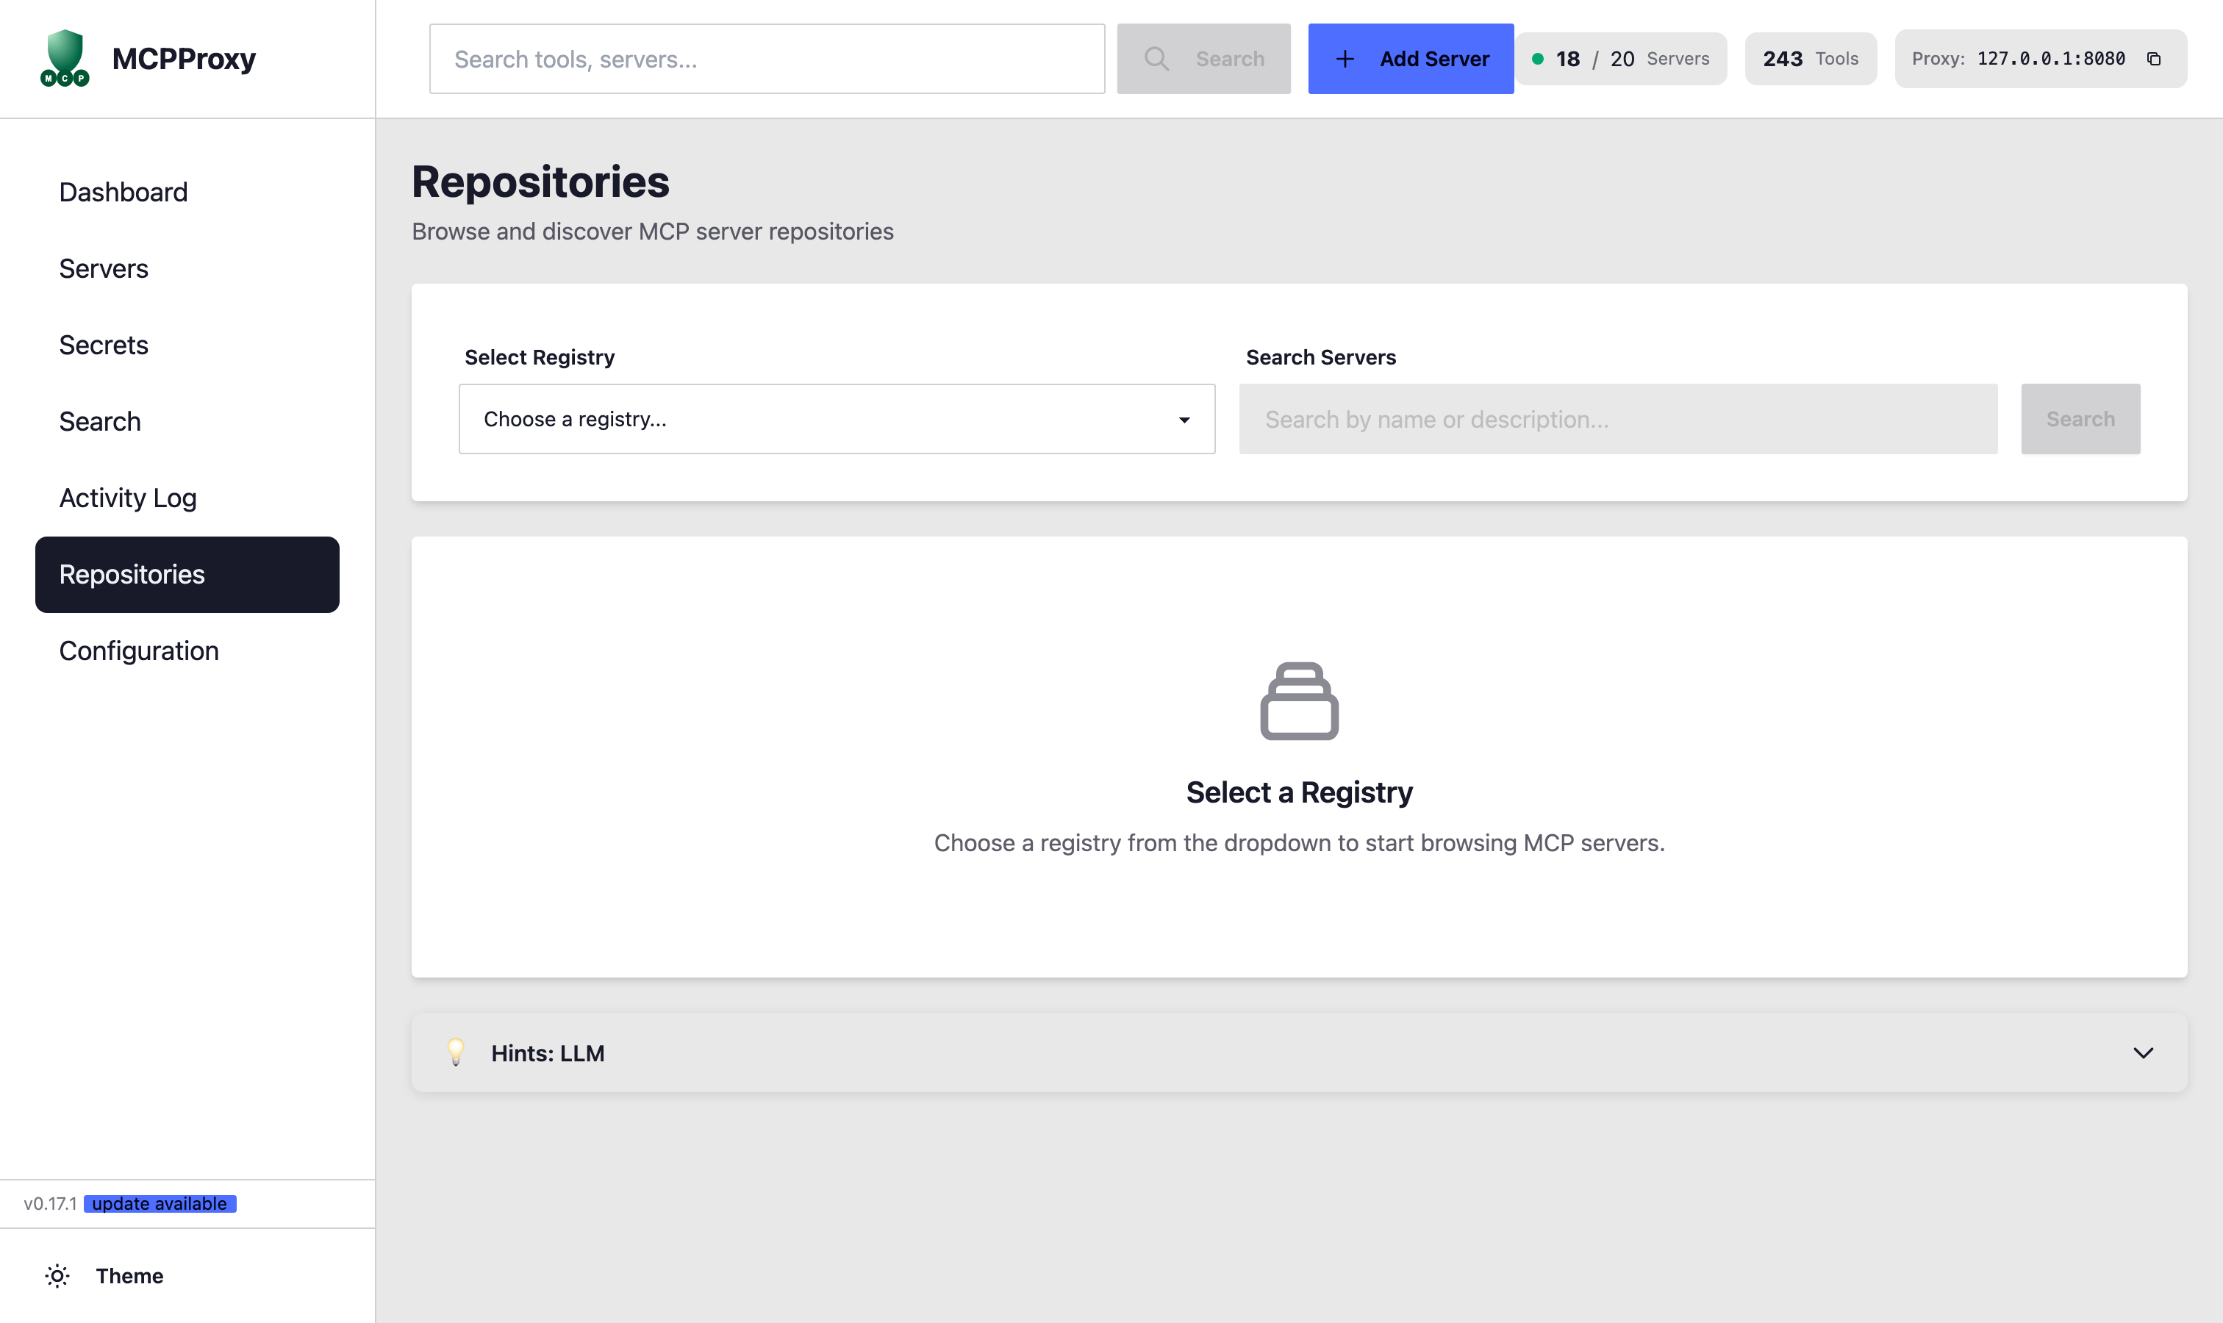Click the MCPProxy shield logo
This screenshot has width=2223, height=1323.
[63, 57]
